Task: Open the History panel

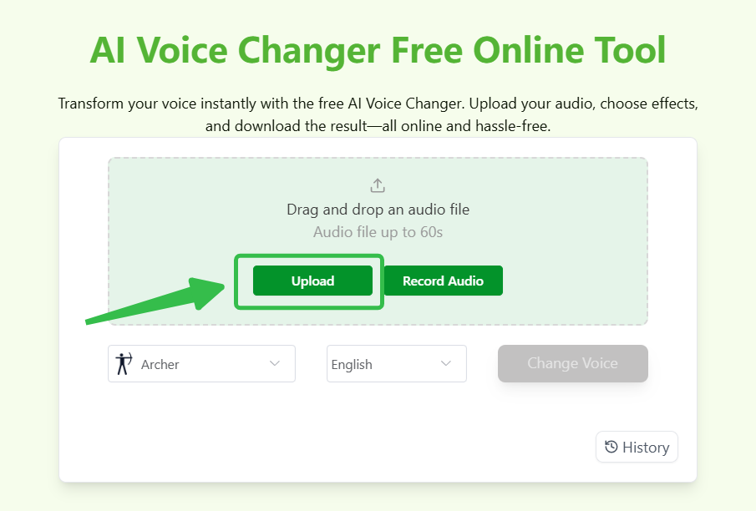Action: click(637, 447)
